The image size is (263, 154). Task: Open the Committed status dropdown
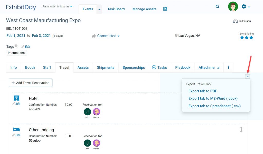tap(118, 36)
